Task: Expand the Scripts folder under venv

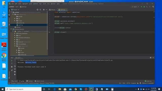Action: pos(15,21)
